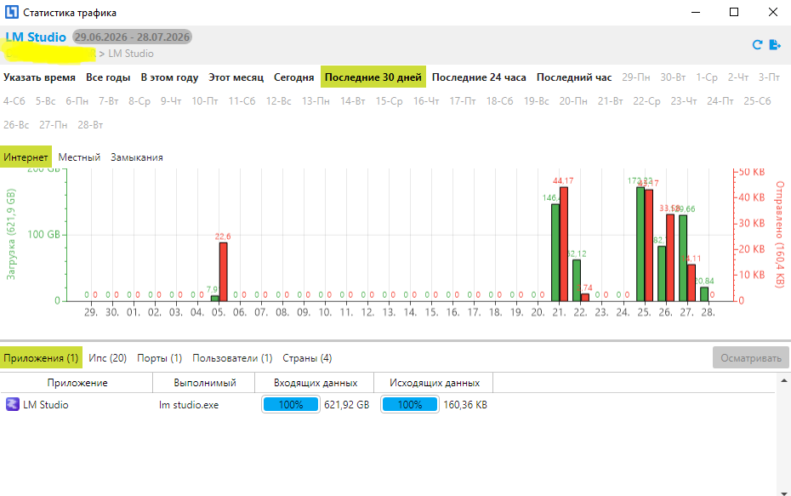This screenshot has height=496, width=791.
Task: Click the incoming data 100% progress bar
Action: 291,405
